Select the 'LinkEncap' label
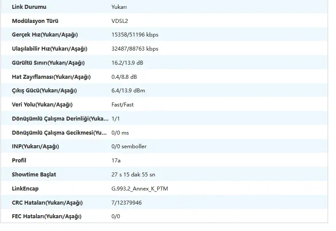336x231 pixels. click(x=25, y=189)
